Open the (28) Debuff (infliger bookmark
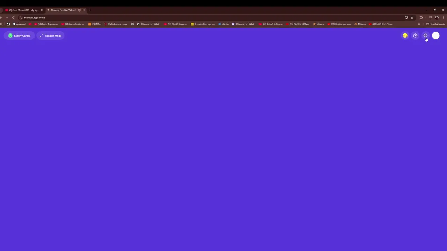The image size is (447, 251). click(271, 24)
